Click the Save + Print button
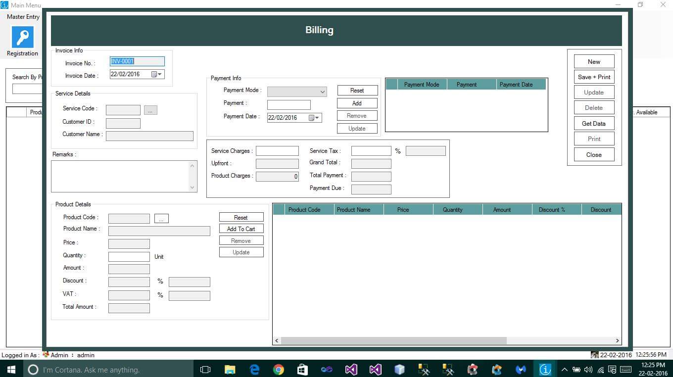Viewport: 673px width, 377px height. 593,77
